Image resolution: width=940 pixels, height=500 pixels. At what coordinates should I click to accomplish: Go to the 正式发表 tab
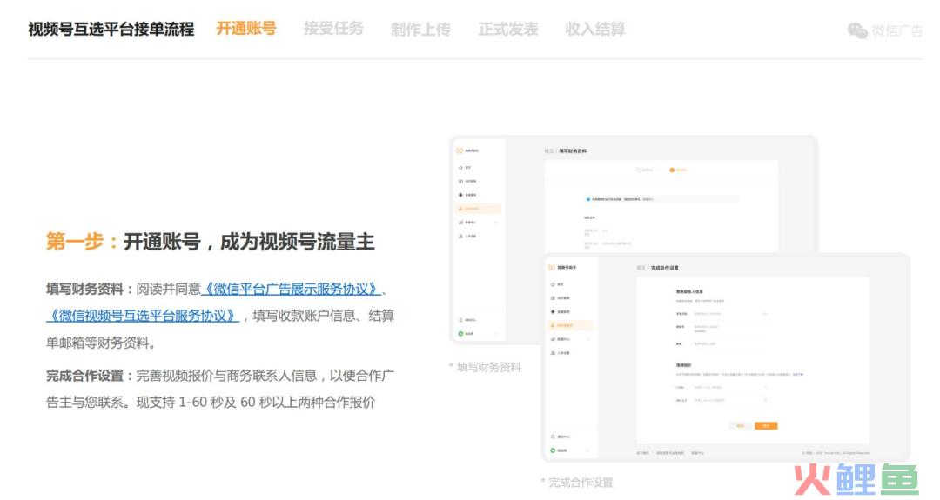[507, 29]
